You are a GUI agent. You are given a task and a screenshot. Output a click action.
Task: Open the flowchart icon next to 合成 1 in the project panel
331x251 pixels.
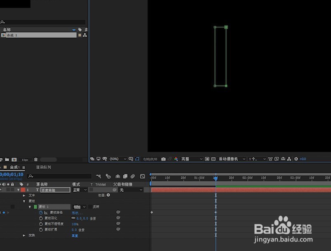pos(85,35)
